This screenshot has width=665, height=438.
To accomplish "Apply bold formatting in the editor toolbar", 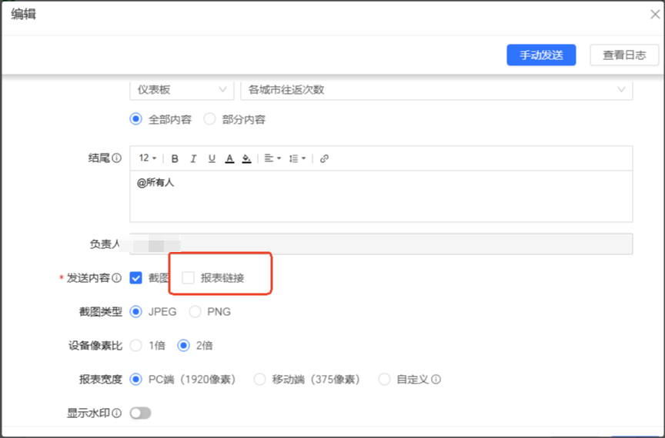I will pos(175,159).
